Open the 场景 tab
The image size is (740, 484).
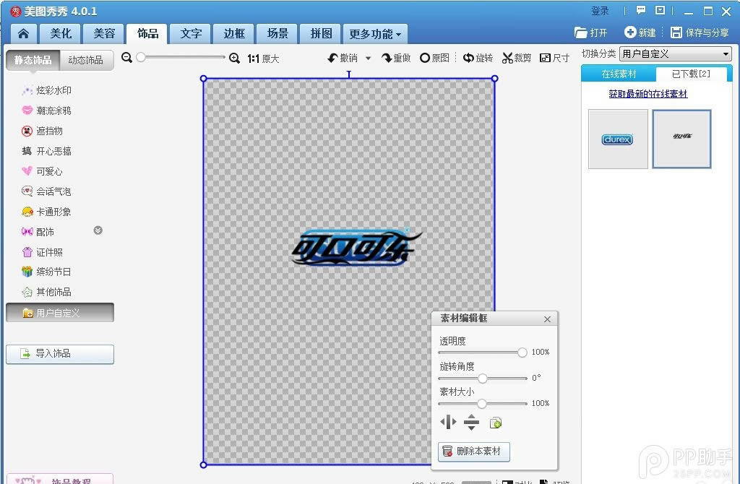tap(277, 33)
